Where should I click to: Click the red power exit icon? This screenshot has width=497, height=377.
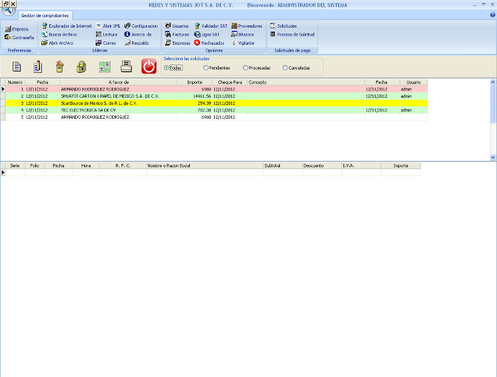[149, 67]
